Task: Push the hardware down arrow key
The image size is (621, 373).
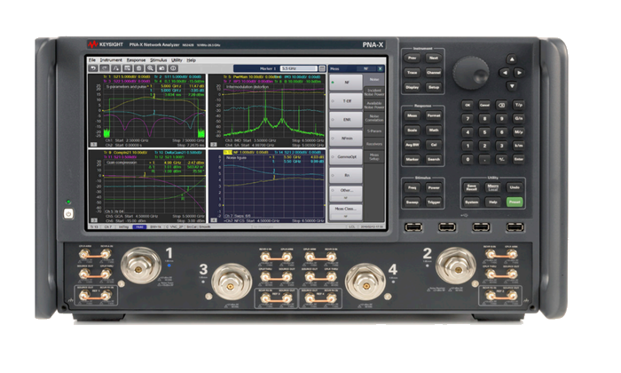Action: (x=512, y=85)
